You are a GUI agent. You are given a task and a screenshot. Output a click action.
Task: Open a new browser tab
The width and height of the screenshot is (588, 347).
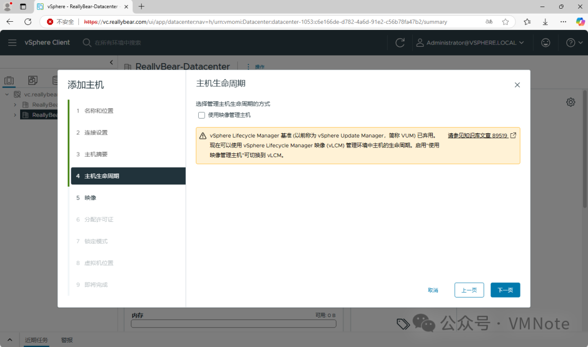tap(142, 7)
